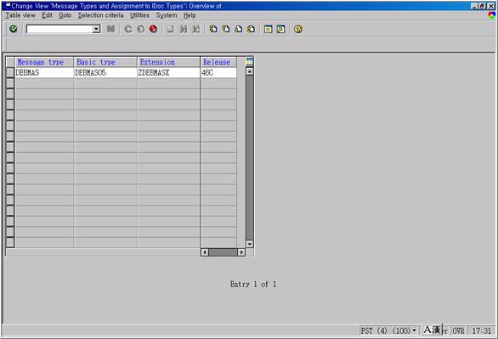Click the yellow Help question mark icon
498x339 pixels.
[x=298, y=29]
